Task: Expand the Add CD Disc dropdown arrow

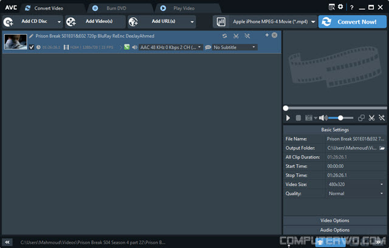Action: tap(59, 22)
